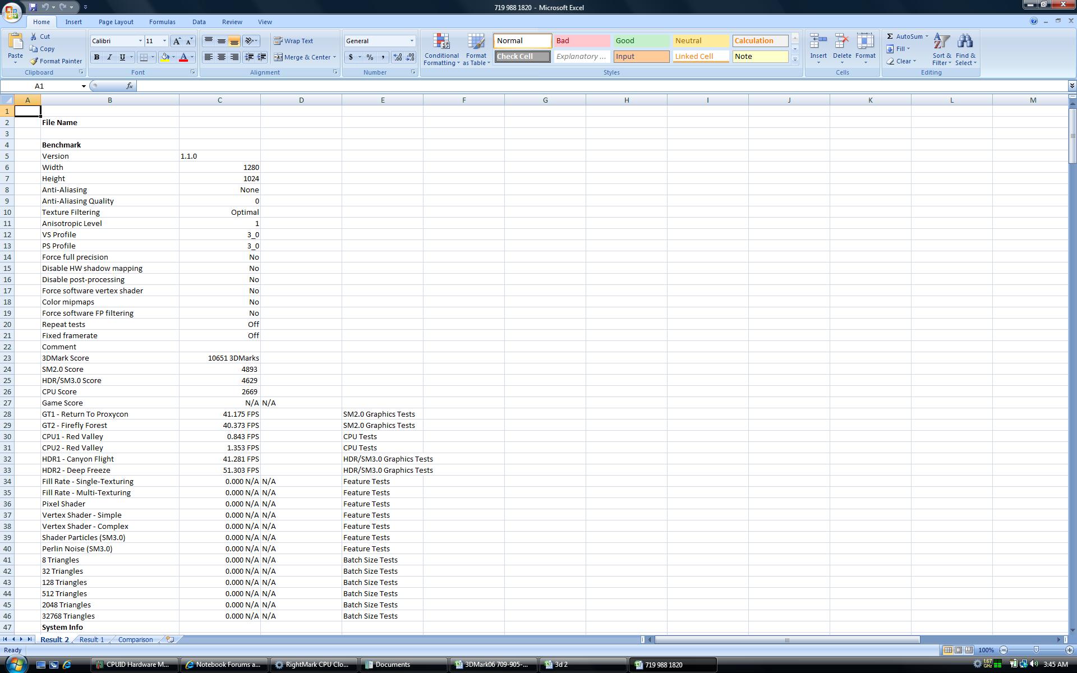Open the Clear dropdown
The height and width of the screenshot is (673, 1077).
[901, 61]
